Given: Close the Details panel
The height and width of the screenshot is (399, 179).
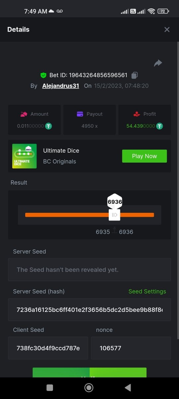Looking at the screenshot, I should (x=167, y=30).
